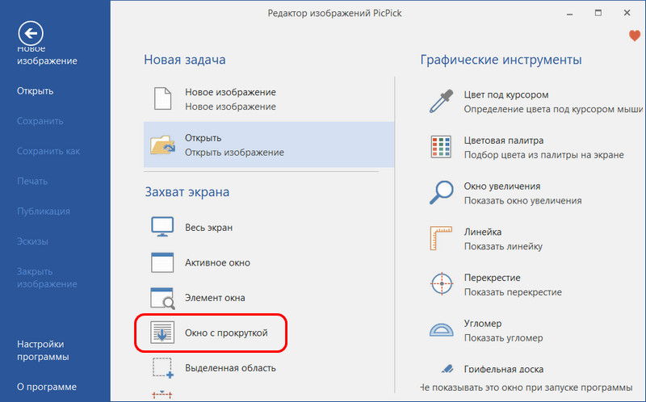Screen dimensions: 646x402
Task: Click the protractor icon
Action: [x=441, y=330]
